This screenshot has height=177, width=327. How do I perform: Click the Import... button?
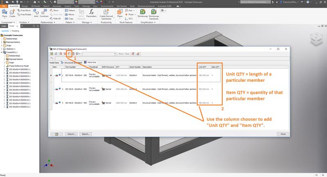[71, 134]
